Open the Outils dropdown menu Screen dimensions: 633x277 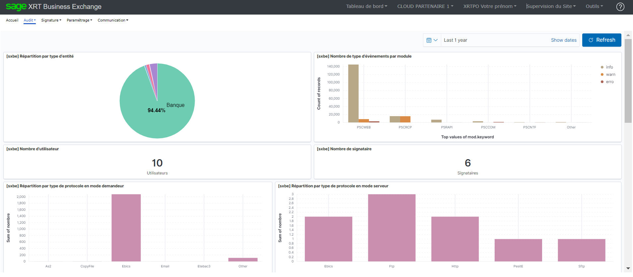click(594, 6)
